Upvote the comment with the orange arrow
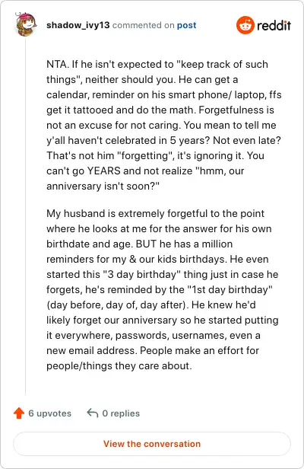This screenshot has height=469, width=304. [x=19, y=413]
